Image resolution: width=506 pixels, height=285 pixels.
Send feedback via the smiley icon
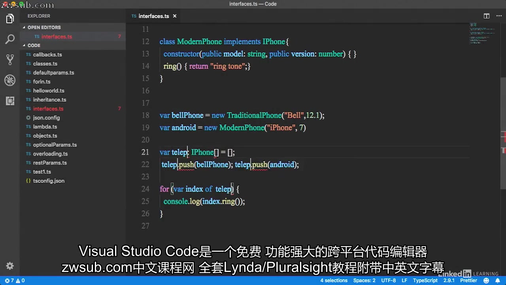click(x=487, y=280)
